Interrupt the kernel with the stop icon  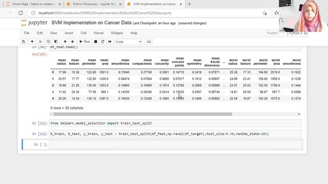[x=96, y=42]
